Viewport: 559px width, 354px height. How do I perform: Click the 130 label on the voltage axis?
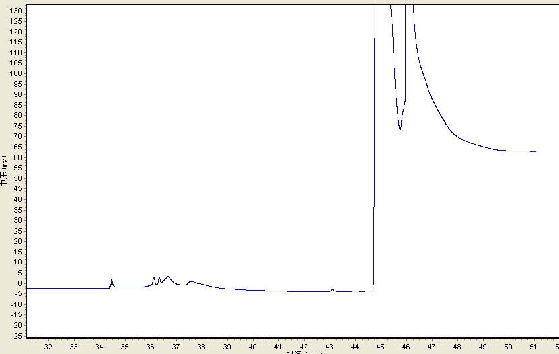point(16,11)
